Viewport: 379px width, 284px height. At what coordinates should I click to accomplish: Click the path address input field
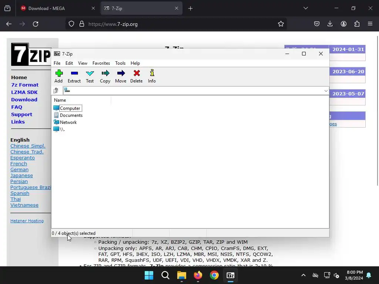(193, 91)
